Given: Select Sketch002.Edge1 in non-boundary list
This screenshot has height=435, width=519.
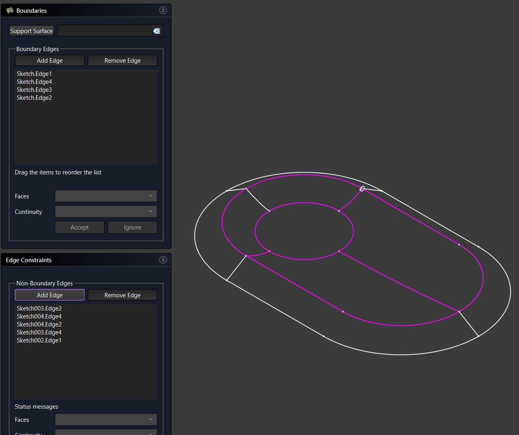Looking at the screenshot, I should click(x=39, y=340).
